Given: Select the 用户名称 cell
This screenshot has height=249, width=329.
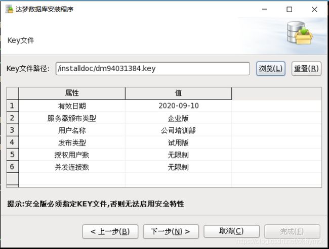Looking at the screenshot, I should [72, 130].
